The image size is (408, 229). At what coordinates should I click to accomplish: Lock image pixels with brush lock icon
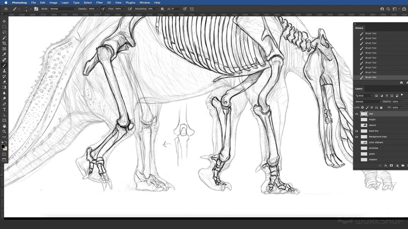pyautogui.click(x=367, y=107)
